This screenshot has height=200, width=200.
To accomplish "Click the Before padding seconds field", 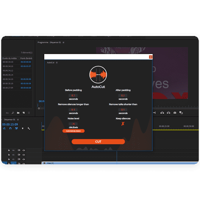I will [73, 95].
